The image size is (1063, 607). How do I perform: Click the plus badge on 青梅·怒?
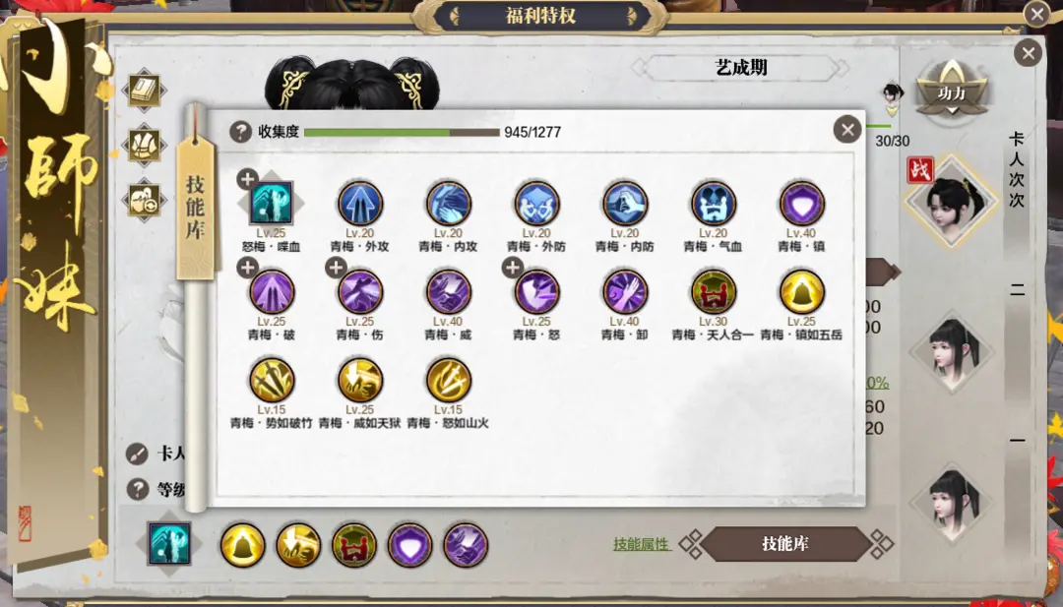(x=513, y=268)
